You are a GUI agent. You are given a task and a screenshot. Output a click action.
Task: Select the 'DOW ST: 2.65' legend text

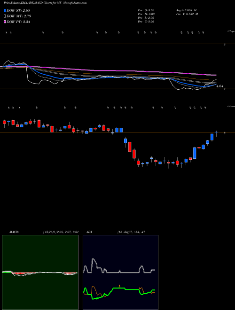click(x=18, y=10)
